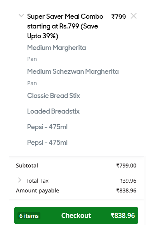
Task: Select the Medium Schezwan Margherita item
Action: tap(73, 71)
